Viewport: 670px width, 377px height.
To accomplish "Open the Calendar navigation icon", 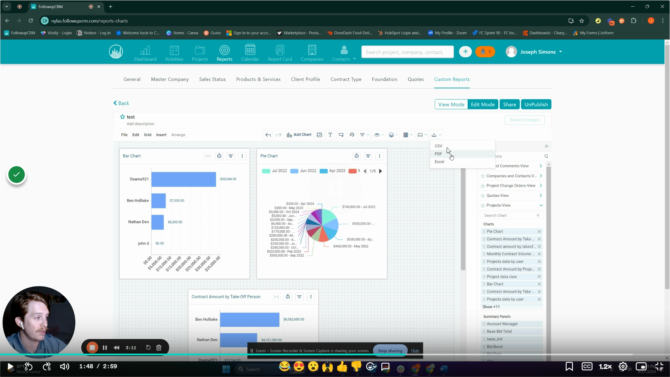I will tap(250, 53).
